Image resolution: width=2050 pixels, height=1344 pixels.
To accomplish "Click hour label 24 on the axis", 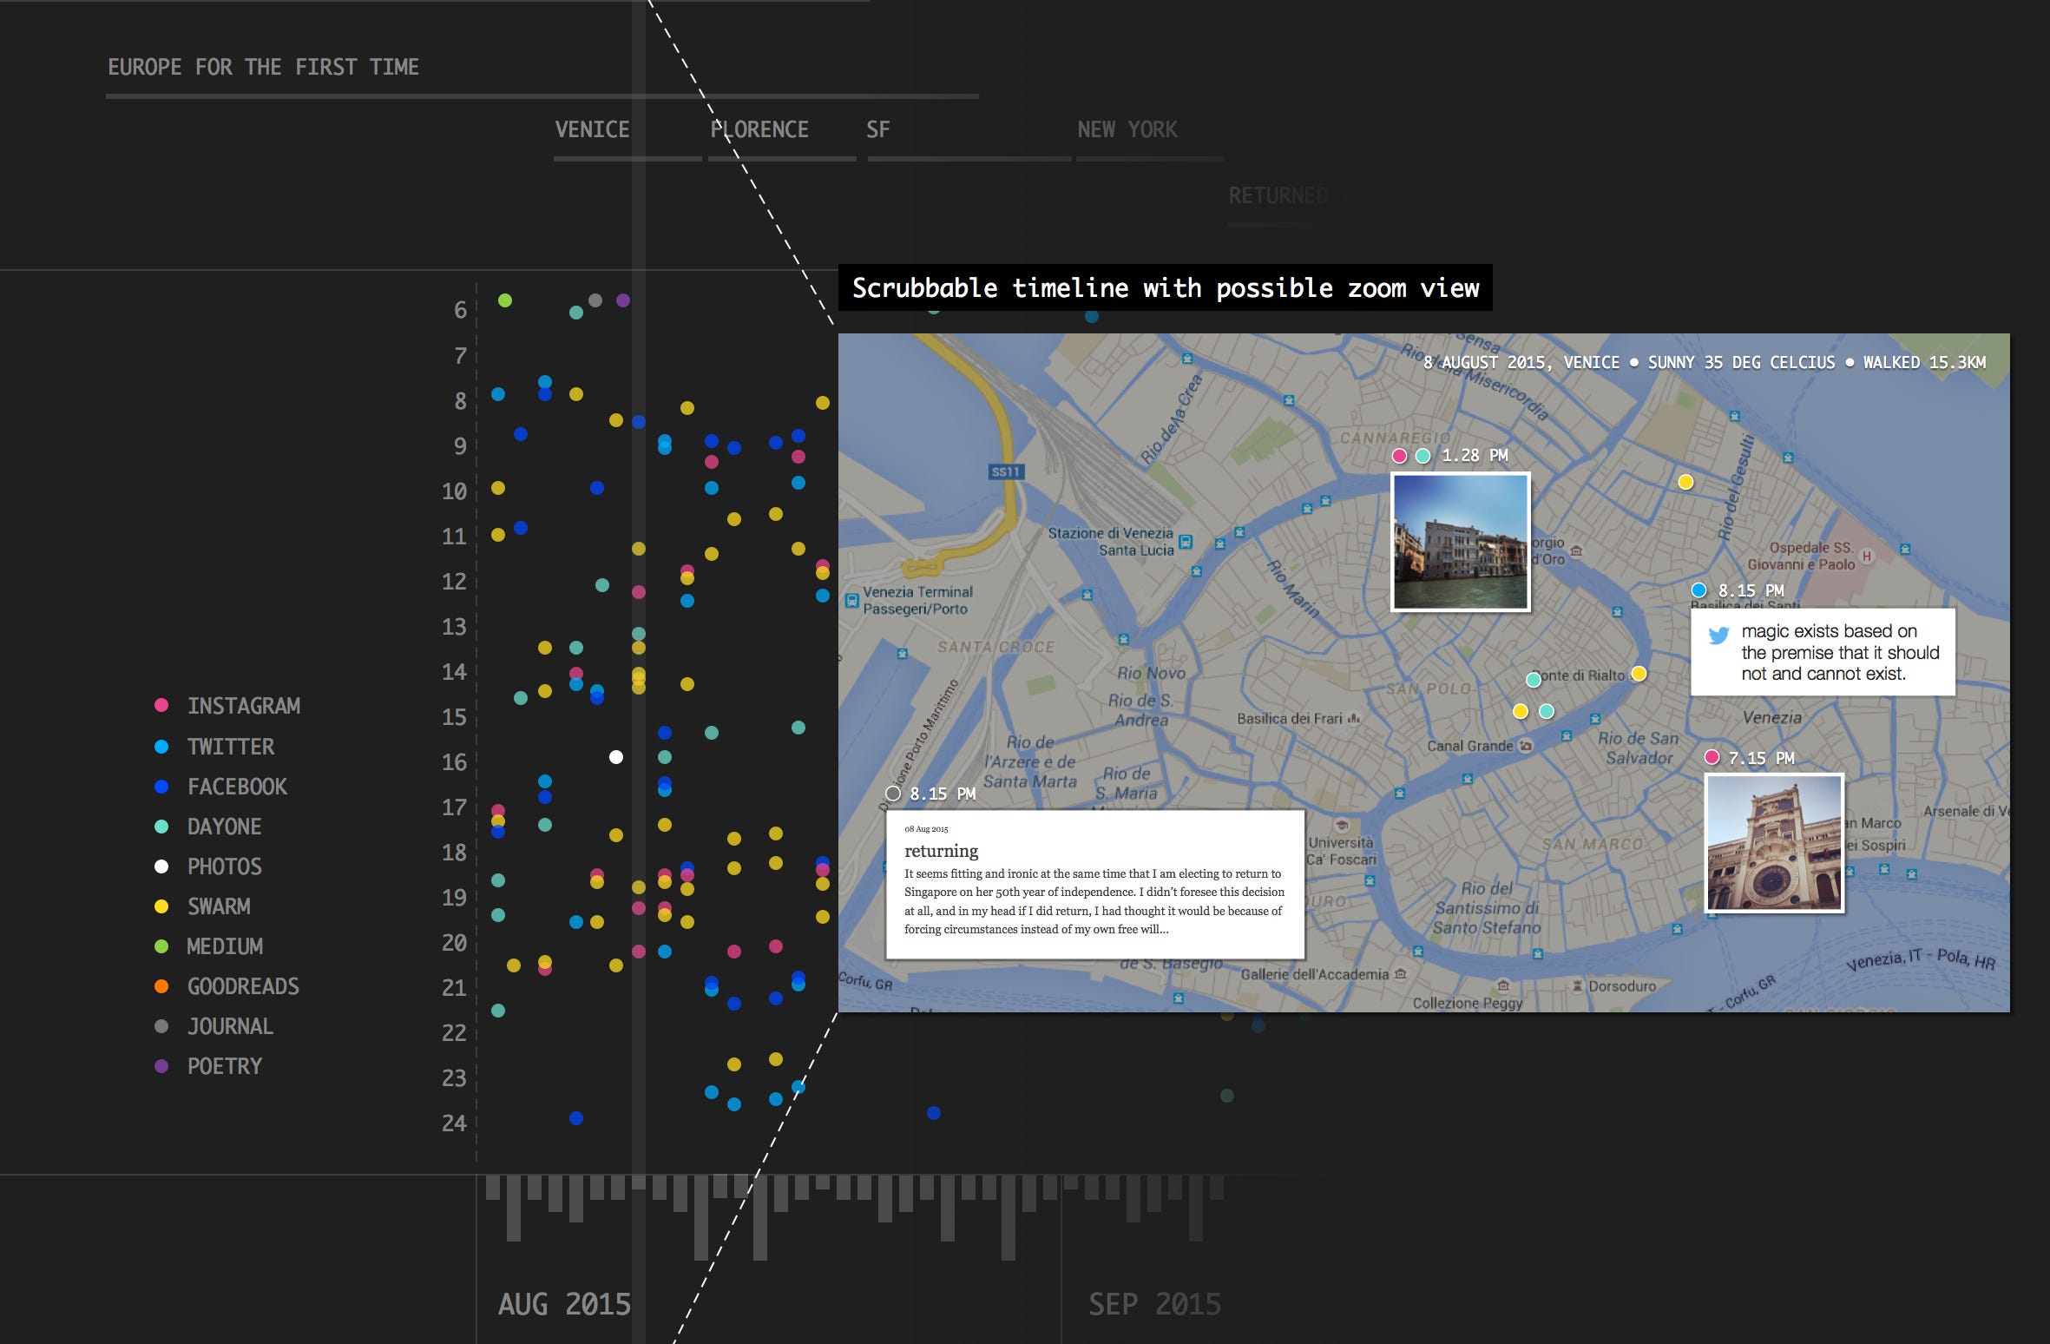I will (454, 1123).
